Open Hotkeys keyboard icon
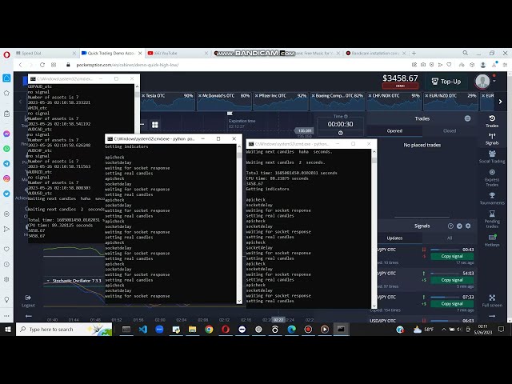 point(492,238)
